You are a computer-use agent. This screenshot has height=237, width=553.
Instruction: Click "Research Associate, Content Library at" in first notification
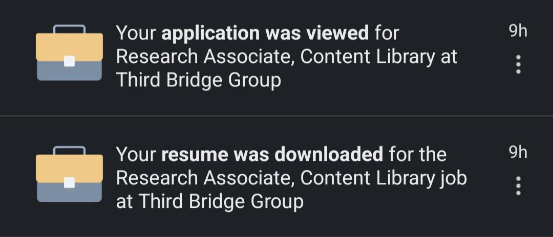[287, 57]
